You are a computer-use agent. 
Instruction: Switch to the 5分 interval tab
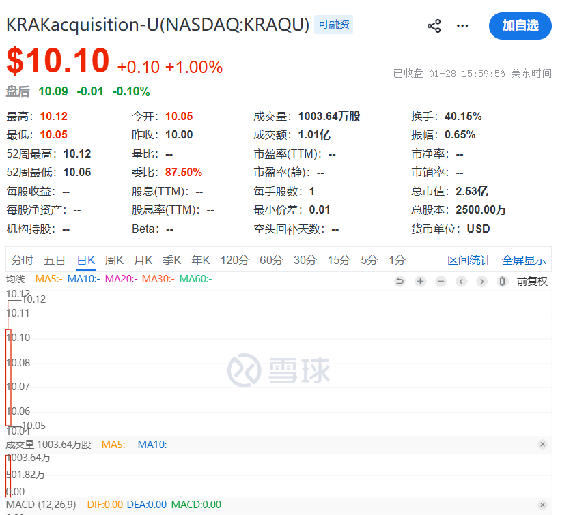(369, 260)
